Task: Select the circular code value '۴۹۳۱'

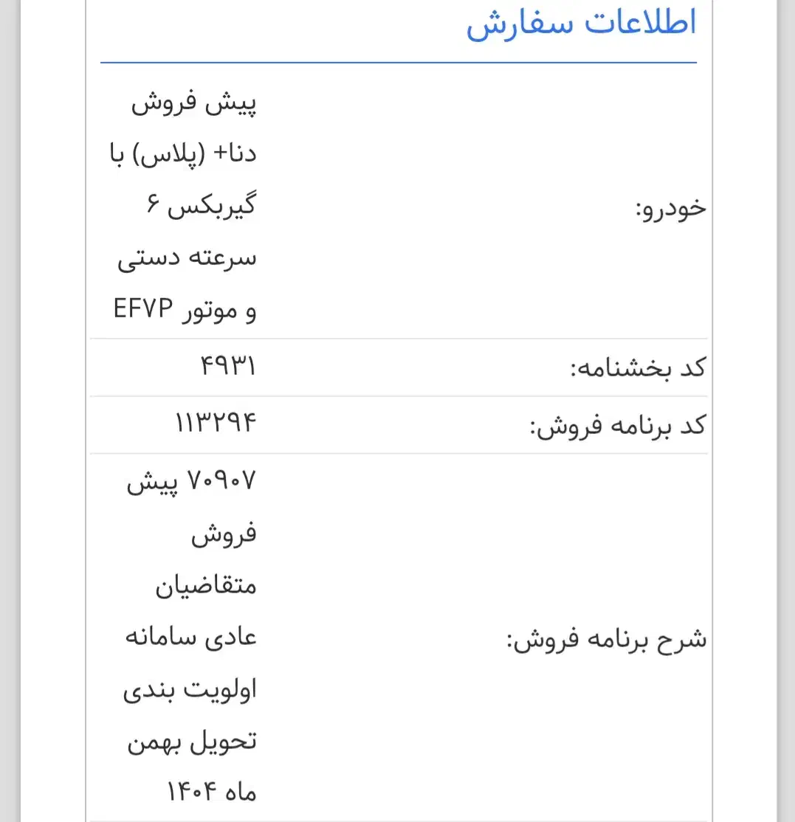Action: coord(227,367)
